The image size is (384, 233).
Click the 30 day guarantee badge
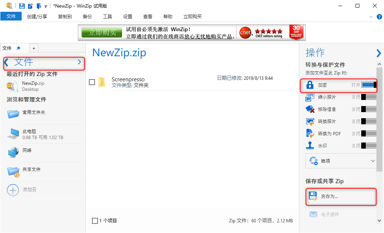point(296,32)
